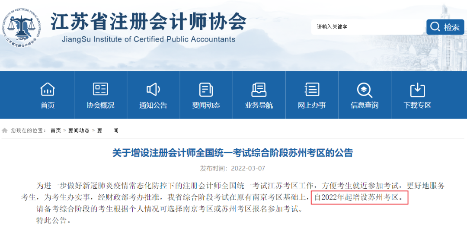Screen dimensions: 467x228
Task: Click the breadcrumb home icon
Action: 5,130
